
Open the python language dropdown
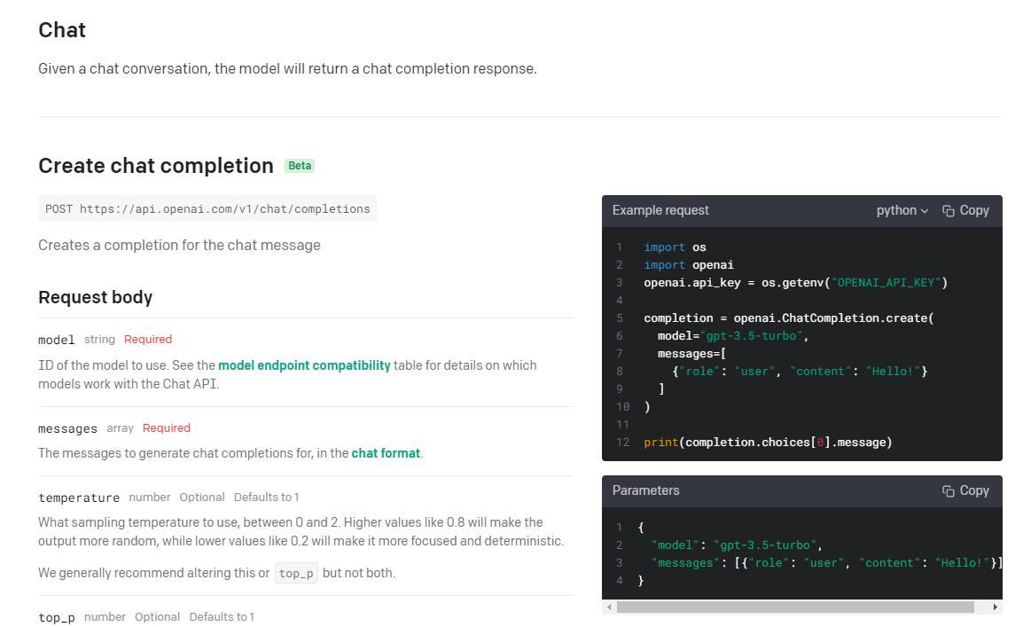click(902, 210)
